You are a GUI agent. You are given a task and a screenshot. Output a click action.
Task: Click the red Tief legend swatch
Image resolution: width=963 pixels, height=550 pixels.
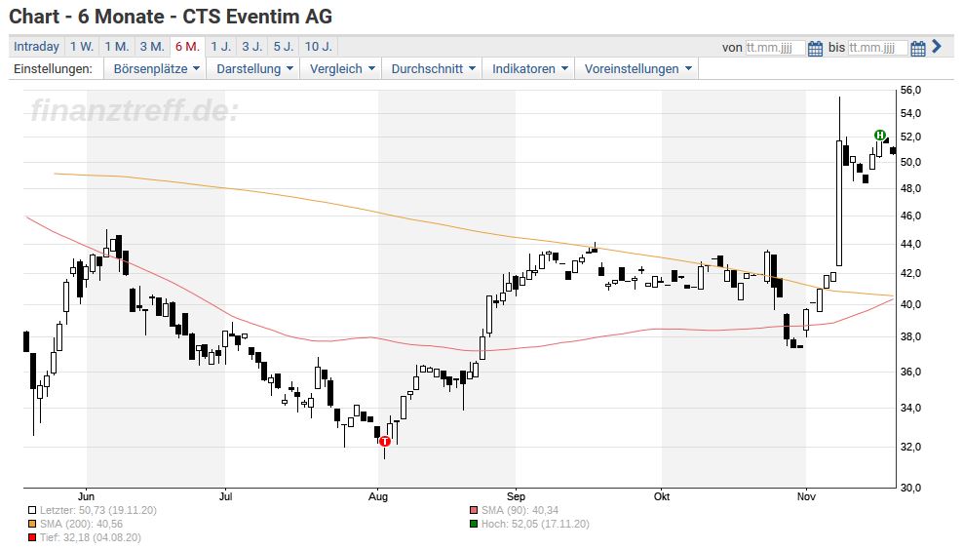coord(32,537)
